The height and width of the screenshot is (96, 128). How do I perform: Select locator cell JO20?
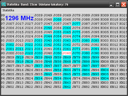29,53
